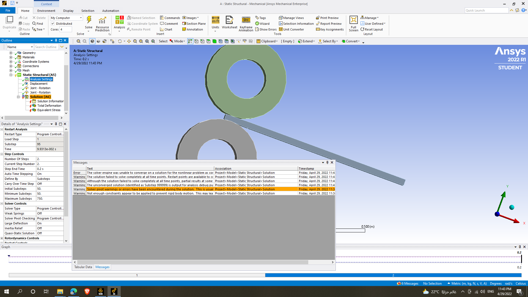
Task: Select the Equivalent Stress result item
Action: pyautogui.click(x=49, y=110)
